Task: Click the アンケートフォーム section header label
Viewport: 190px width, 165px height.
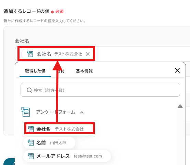Action: [55, 112]
